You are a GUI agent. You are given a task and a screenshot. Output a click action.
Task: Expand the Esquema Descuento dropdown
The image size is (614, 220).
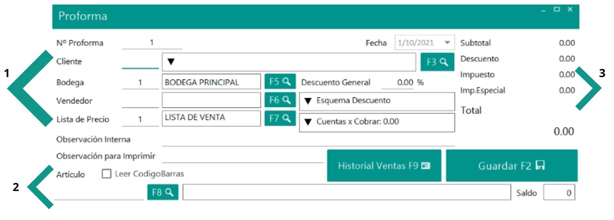(308, 101)
